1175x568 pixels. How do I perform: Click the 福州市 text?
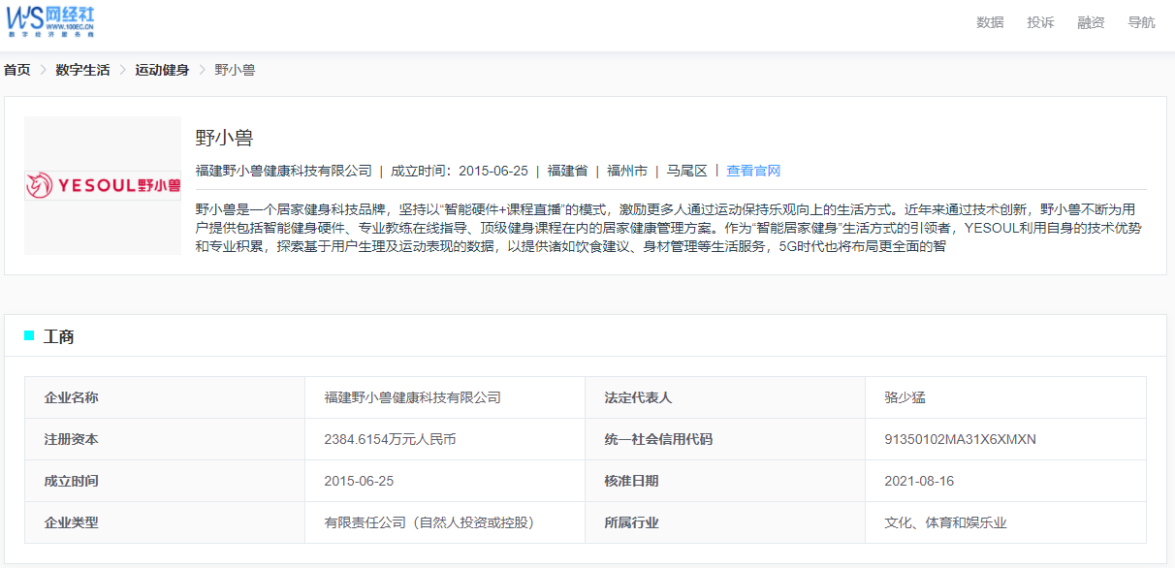(627, 171)
